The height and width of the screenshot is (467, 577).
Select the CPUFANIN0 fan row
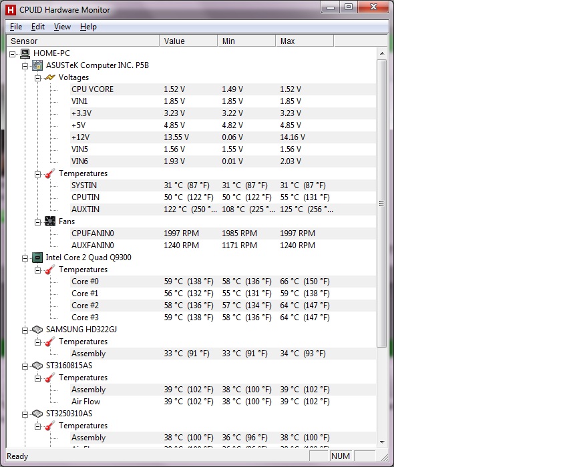223,233
